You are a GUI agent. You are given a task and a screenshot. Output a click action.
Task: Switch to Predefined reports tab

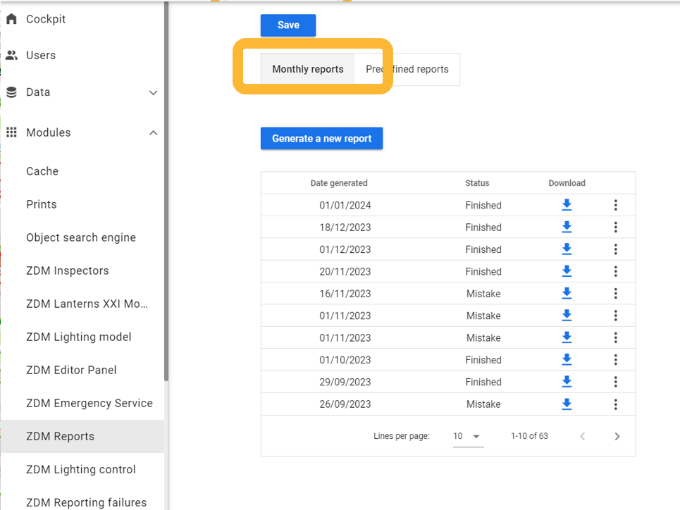click(408, 70)
